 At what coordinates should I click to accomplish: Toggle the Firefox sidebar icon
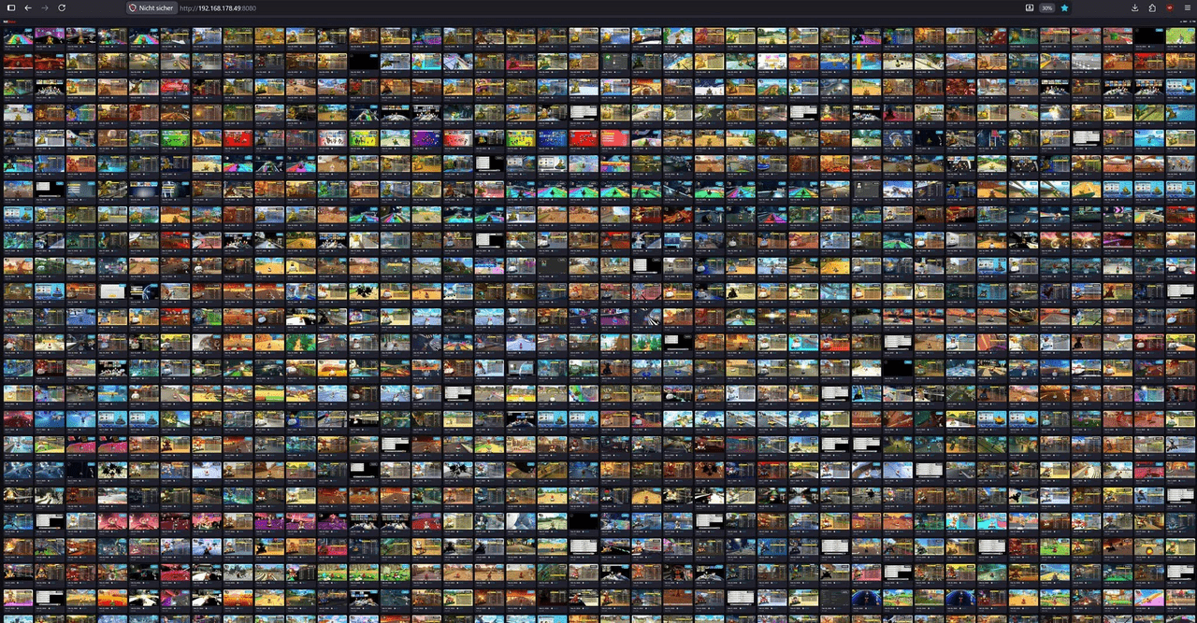(11, 7)
